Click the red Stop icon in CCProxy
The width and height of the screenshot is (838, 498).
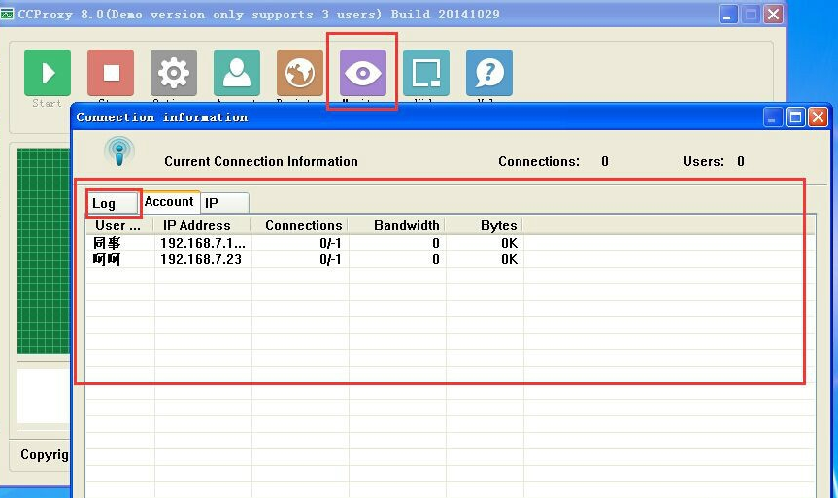111,73
